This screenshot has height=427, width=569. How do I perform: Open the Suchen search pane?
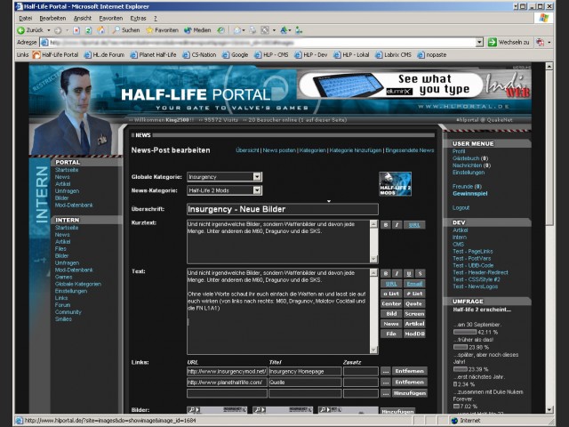click(x=126, y=30)
